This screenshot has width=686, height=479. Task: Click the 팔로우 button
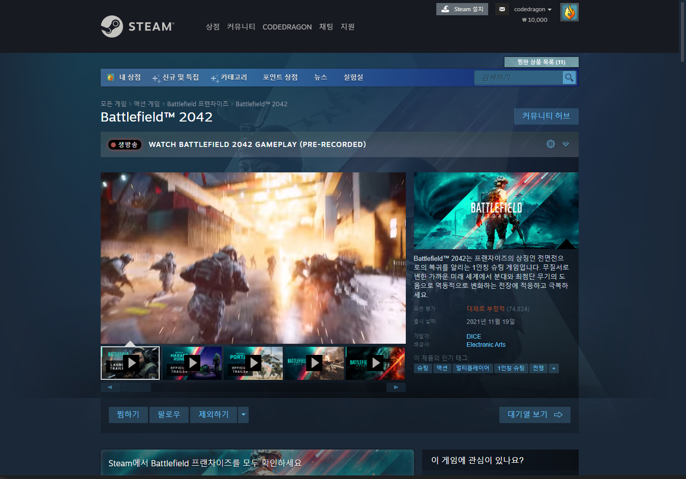point(169,415)
